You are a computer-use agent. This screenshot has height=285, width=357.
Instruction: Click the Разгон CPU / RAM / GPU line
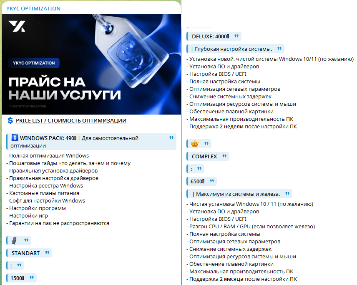pyautogui.click(x=252, y=226)
